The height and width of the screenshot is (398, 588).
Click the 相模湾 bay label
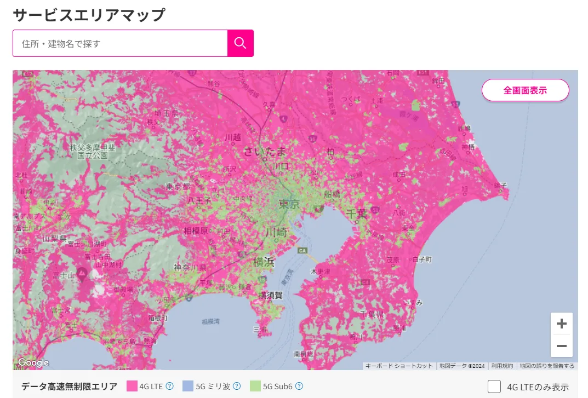pyautogui.click(x=211, y=321)
